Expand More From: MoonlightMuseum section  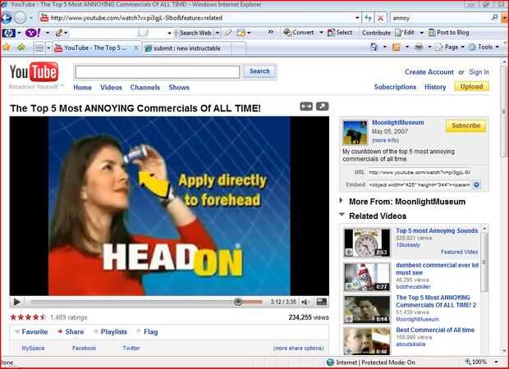tap(341, 200)
